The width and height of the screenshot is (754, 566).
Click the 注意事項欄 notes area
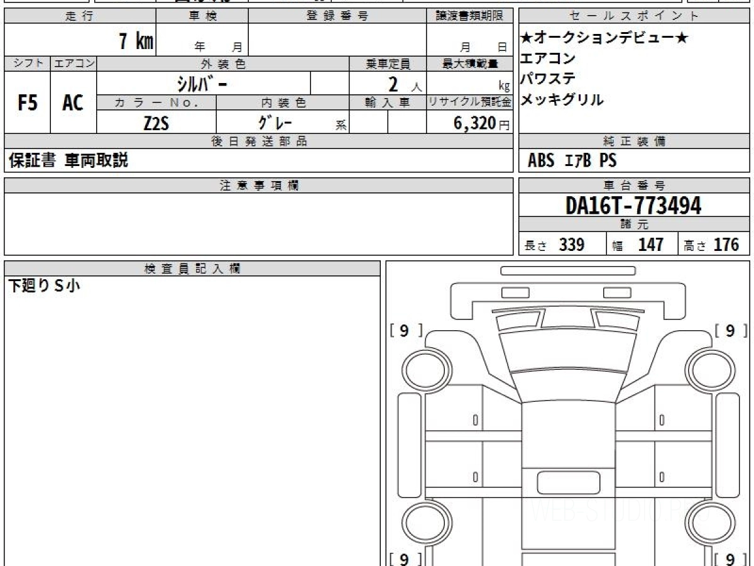point(259,224)
